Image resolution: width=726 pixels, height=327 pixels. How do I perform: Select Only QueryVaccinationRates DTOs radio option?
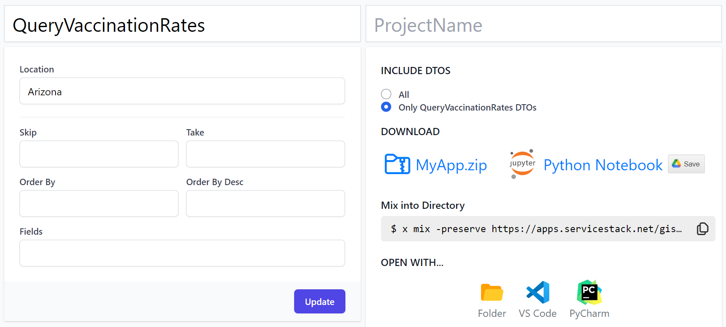[x=386, y=107]
